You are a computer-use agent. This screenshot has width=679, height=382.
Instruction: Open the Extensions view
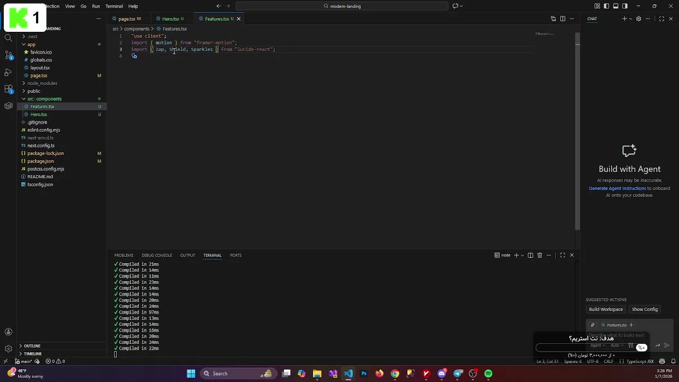coord(8,89)
